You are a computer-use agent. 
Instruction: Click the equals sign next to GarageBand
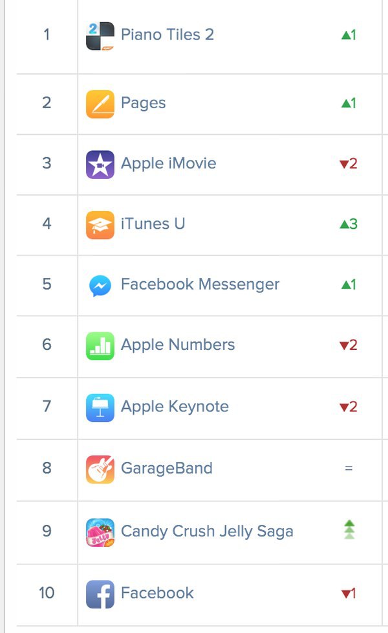pyautogui.click(x=349, y=468)
